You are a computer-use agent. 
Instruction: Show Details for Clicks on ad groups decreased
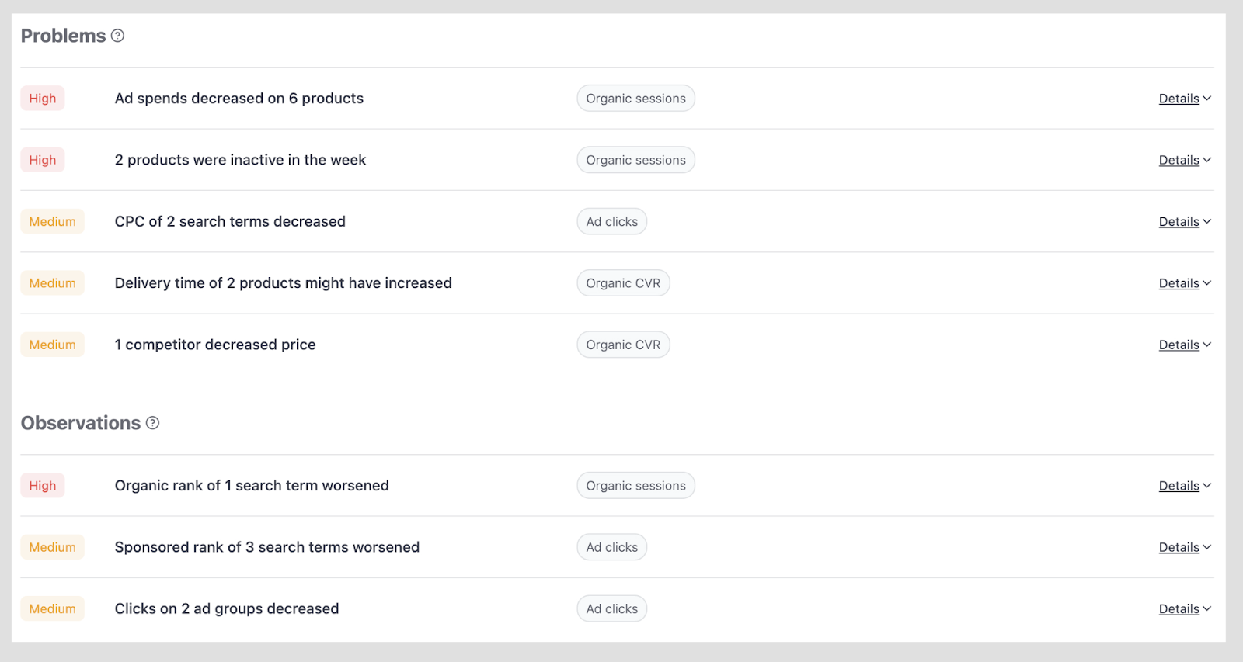click(x=1184, y=609)
